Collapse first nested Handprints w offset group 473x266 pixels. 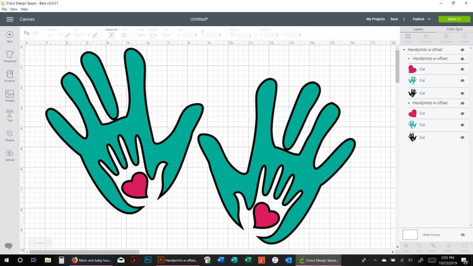[409, 59]
